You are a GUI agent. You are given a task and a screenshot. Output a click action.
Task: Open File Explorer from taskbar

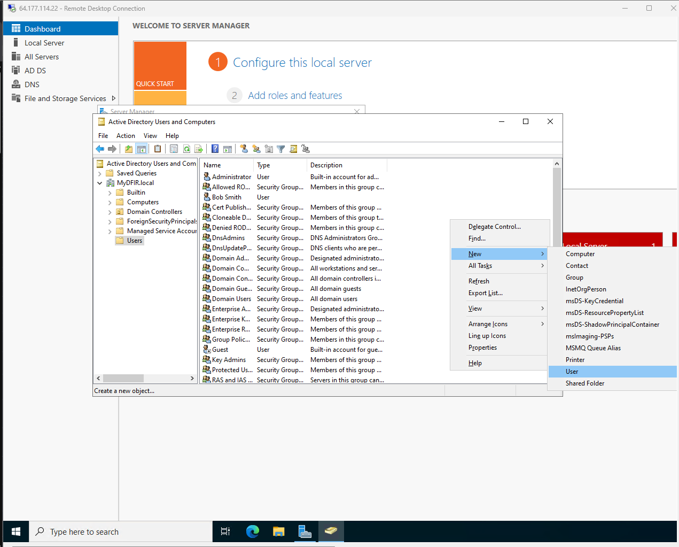click(x=278, y=531)
